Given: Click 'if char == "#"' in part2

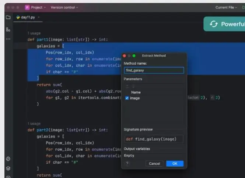Looking at the screenshot, I should pos(62,163).
